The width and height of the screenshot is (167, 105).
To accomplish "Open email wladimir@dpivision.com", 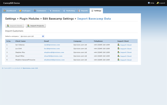I will [x=54, y=60].
